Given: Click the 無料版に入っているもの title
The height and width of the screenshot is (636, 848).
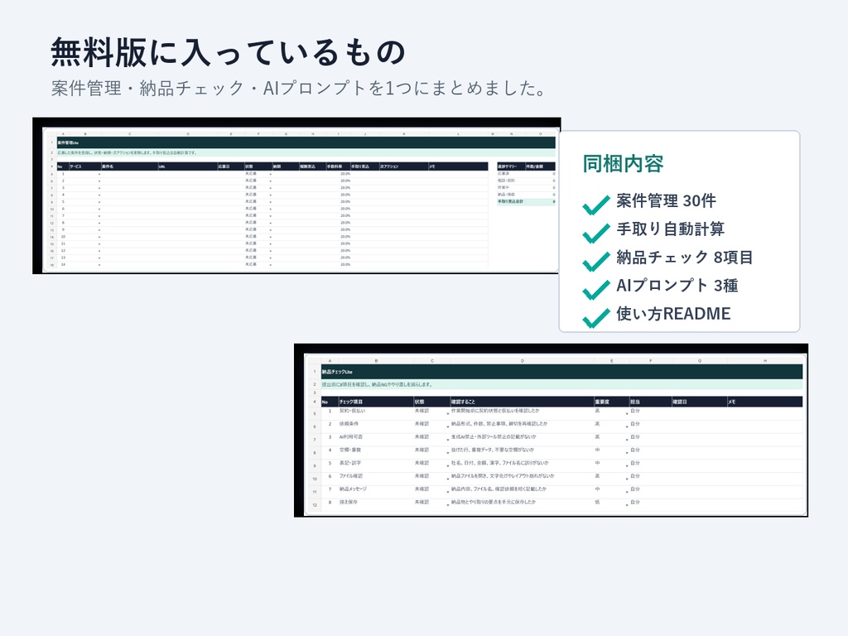Looking at the screenshot, I should click(x=228, y=52).
